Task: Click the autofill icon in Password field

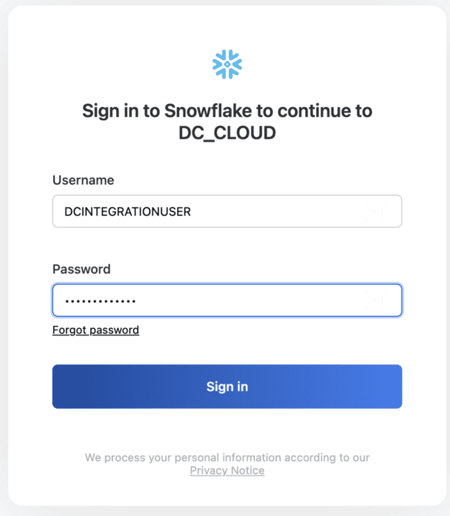Action: 375,300
